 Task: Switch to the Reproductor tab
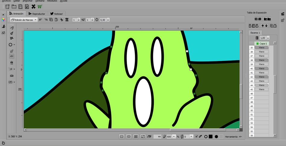click(37, 14)
